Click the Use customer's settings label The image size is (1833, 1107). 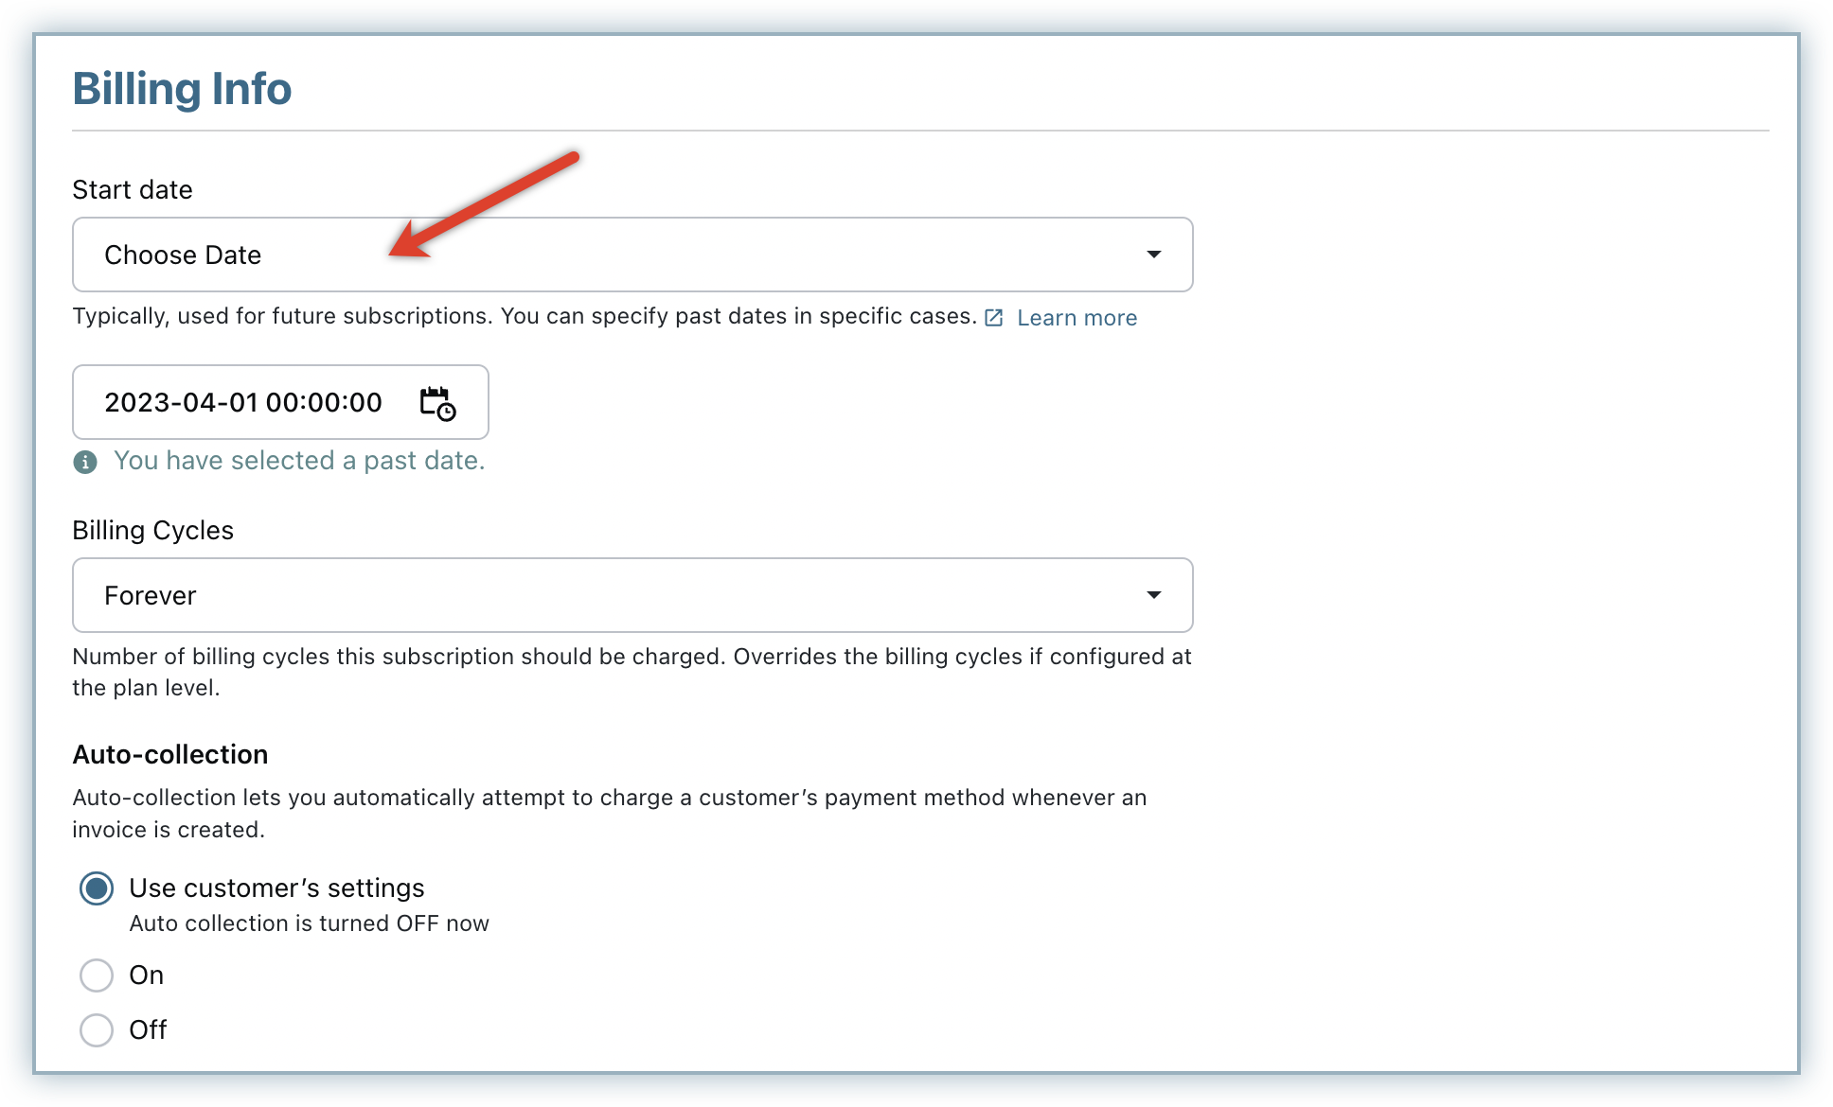click(x=276, y=888)
